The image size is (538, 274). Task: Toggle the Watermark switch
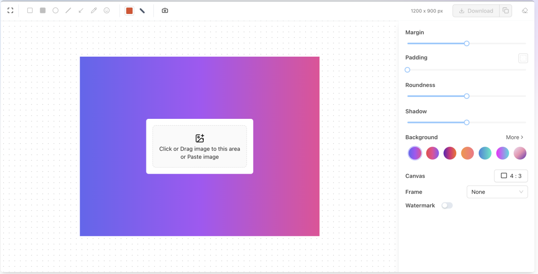click(x=447, y=205)
